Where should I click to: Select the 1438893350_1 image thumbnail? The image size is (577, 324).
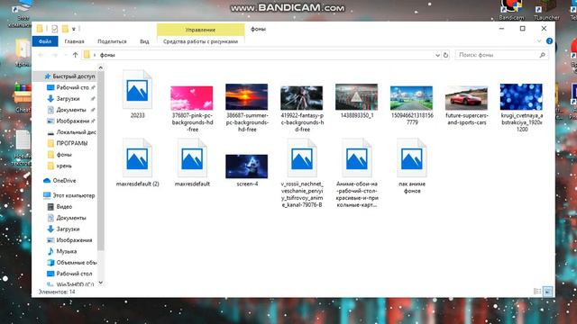coord(356,96)
